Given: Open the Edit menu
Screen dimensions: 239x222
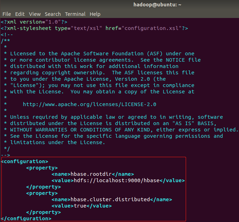Looking at the screenshot, I should click(x=20, y=14).
